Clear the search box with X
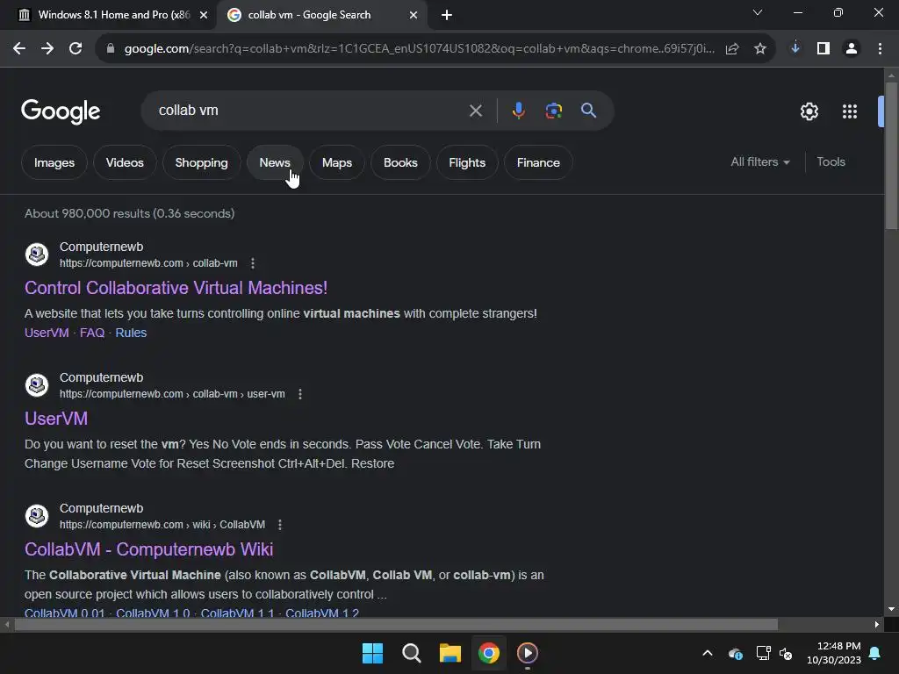Image resolution: width=899 pixels, height=674 pixels. [x=476, y=111]
